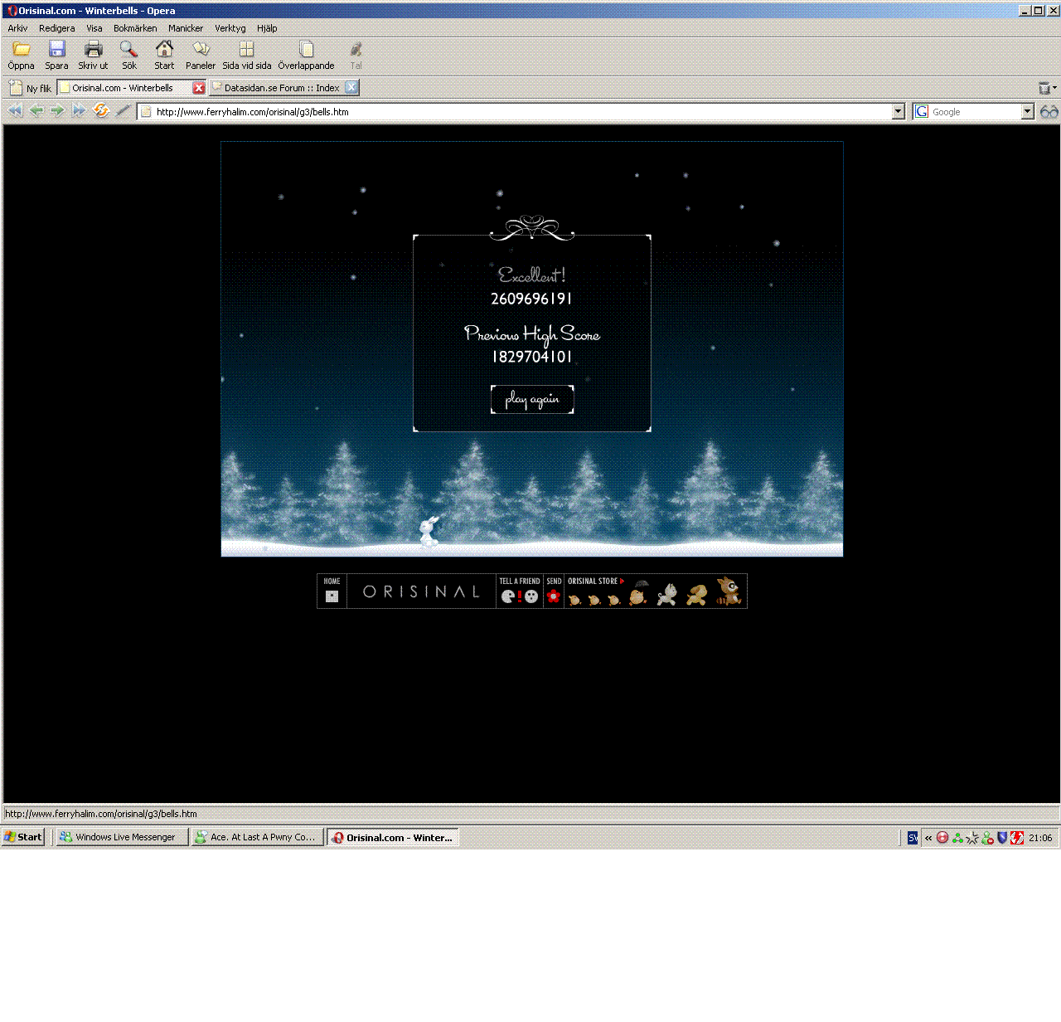
Task: Click the SV language indicator
Action: (x=913, y=838)
